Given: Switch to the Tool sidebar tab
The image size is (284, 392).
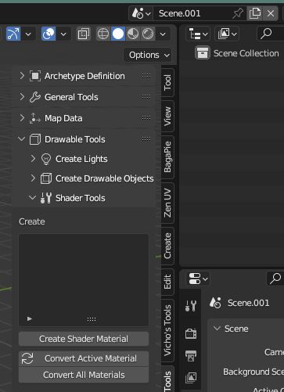Looking at the screenshot, I should pos(167,83).
